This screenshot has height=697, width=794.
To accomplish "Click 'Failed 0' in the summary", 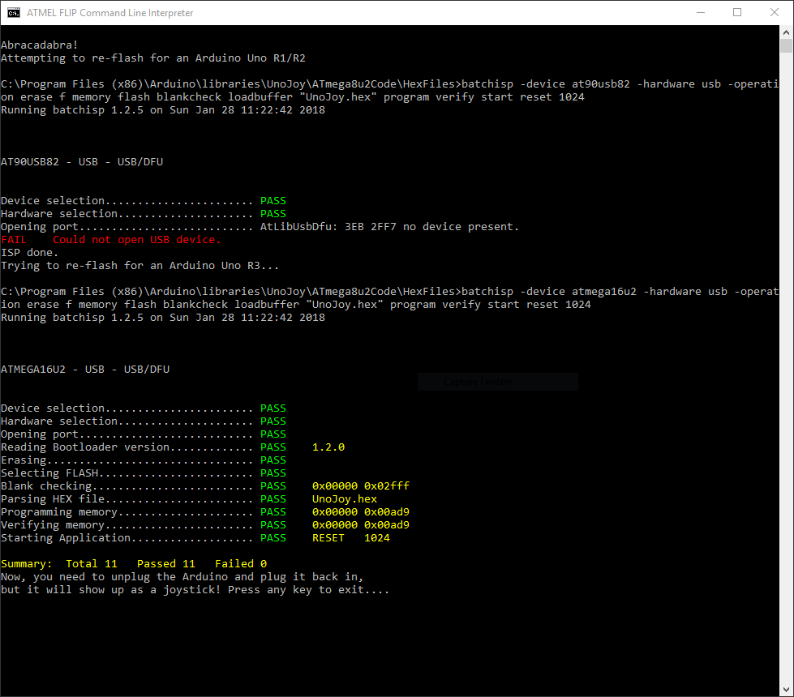I will pos(241,564).
